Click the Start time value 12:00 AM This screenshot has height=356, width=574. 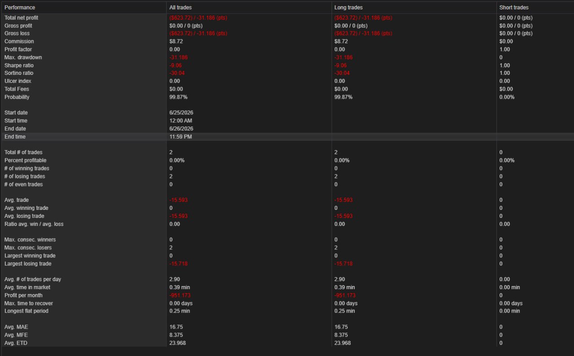(x=180, y=121)
